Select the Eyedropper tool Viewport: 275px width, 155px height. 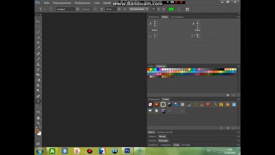(x=38, y=48)
